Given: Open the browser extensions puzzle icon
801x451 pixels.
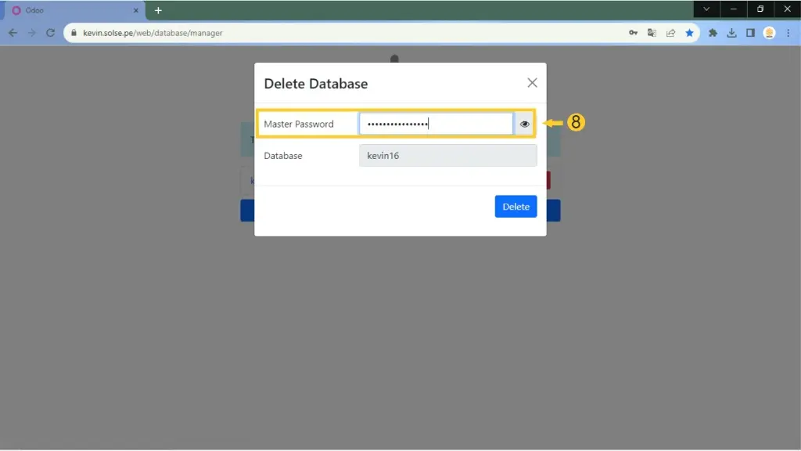Looking at the screenshot, I should [713, 33].
